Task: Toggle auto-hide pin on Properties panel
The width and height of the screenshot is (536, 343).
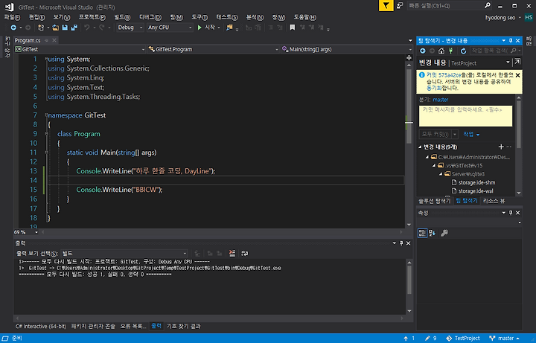Action: pyautogui.click(x=511, y=213)
